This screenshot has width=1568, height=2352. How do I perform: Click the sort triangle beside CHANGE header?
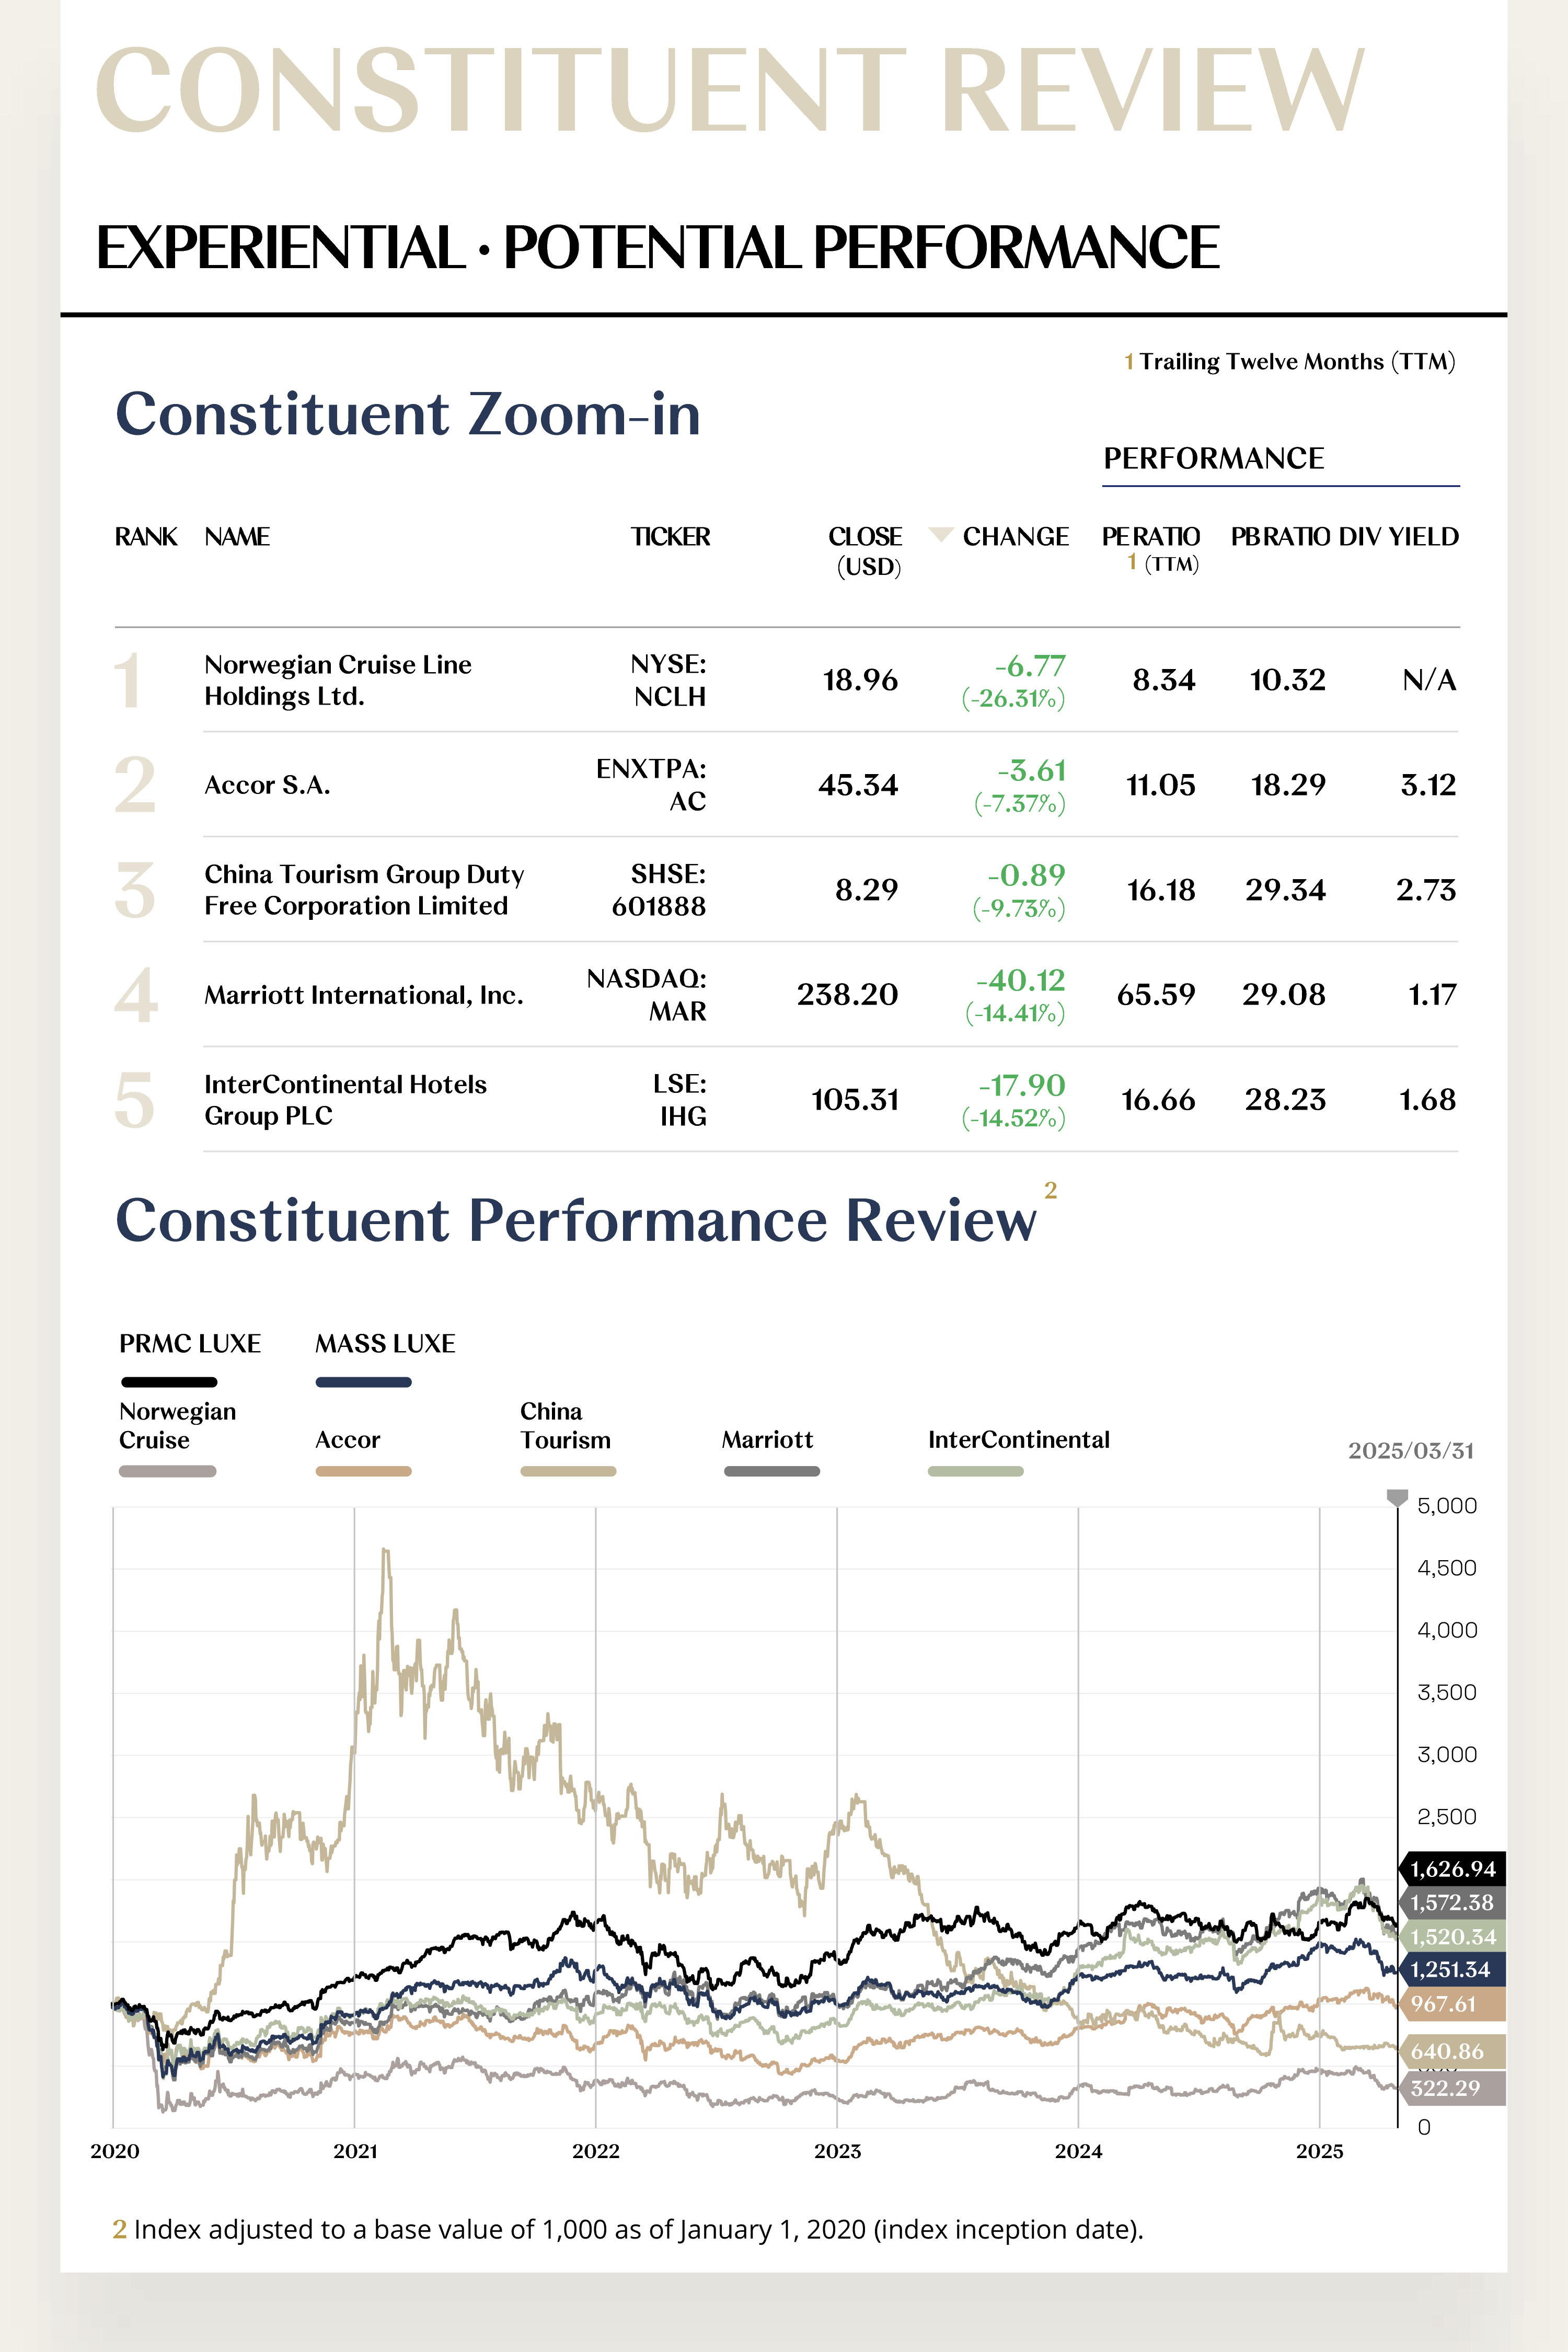pyautogui.click(x=940, y=534)
